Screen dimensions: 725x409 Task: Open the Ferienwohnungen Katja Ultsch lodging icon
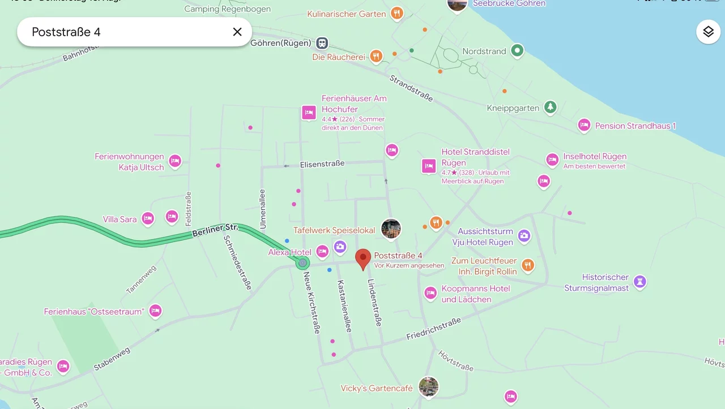[x=175, y=161]
